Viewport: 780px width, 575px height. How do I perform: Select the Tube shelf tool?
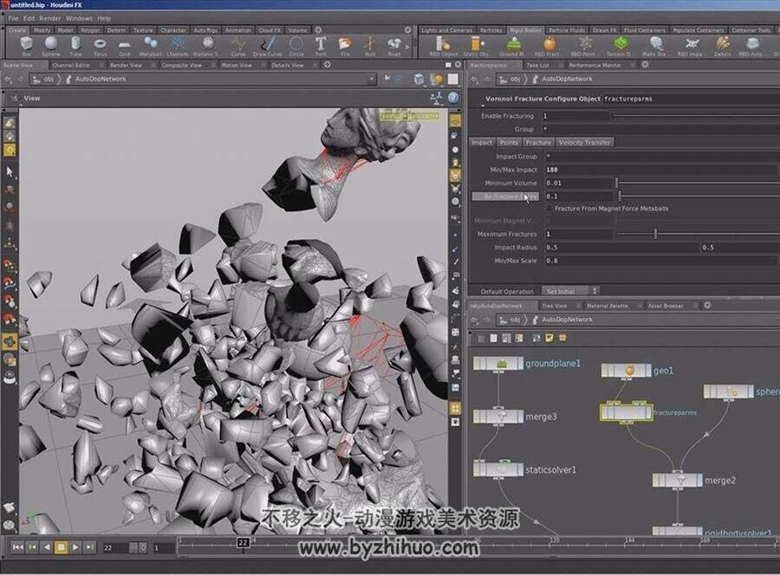click(75, 46)
